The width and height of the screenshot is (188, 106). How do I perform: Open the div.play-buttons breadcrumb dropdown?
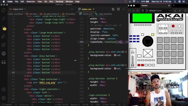click(x=50, y=14)
